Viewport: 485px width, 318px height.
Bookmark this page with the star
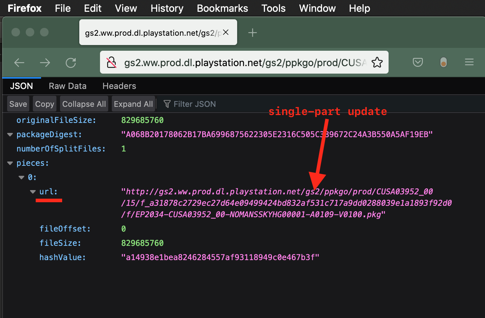click(377, 63)
